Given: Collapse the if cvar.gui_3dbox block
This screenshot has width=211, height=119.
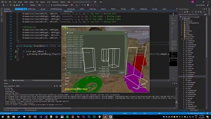Looking at the screenshot, I should (x=17, y=52).
